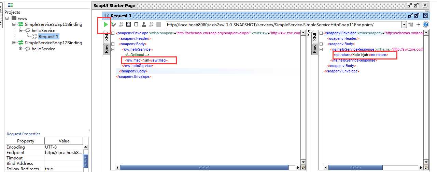Click the grey cancel request square
The width and height of the screenshot is (437, 172).
pos(159,24)
